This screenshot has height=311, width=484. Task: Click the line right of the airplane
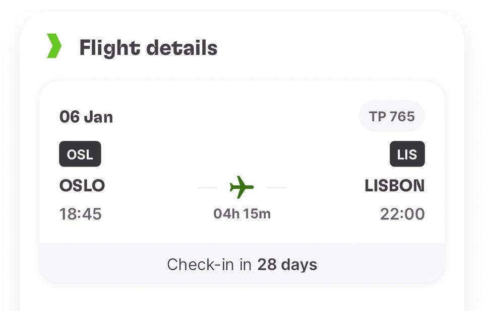coord(276,188)
